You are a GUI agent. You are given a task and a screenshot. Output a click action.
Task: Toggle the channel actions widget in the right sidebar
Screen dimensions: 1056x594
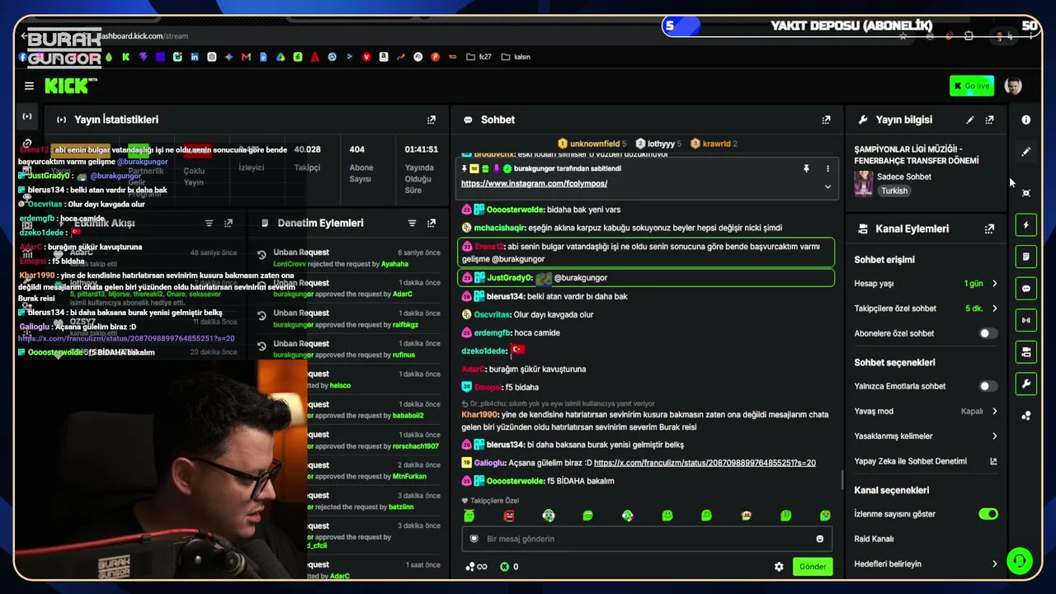click(1026, 352)
